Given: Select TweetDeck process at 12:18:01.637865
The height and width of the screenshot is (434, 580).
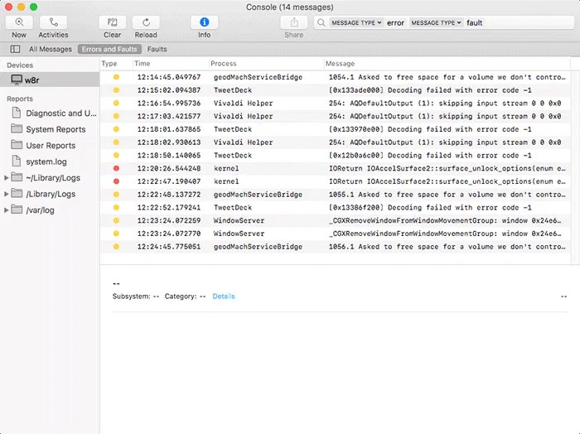Looking at the screenshot, I should [x=233, y=129].
